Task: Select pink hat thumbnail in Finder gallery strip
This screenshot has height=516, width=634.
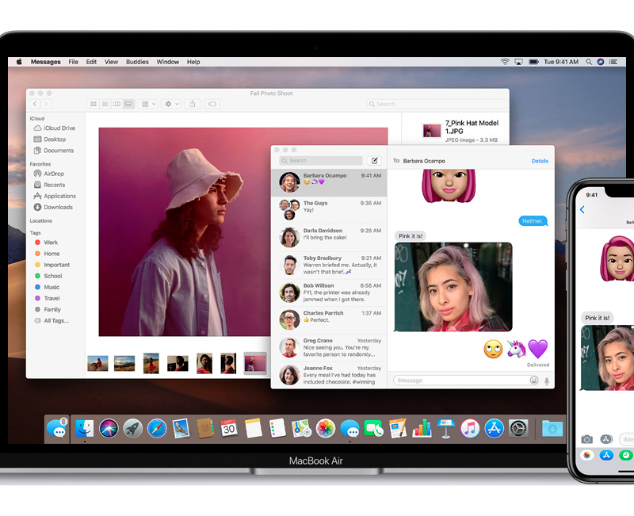Action: tap(255, 363)
